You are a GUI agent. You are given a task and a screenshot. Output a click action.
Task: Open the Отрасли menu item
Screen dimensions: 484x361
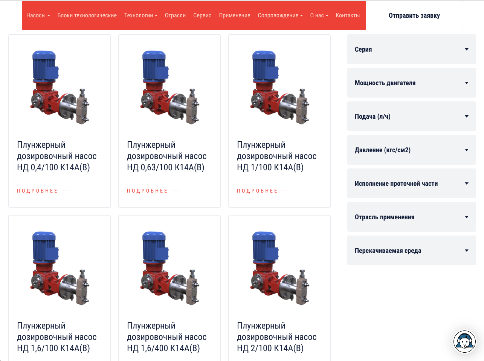(175, 15)
